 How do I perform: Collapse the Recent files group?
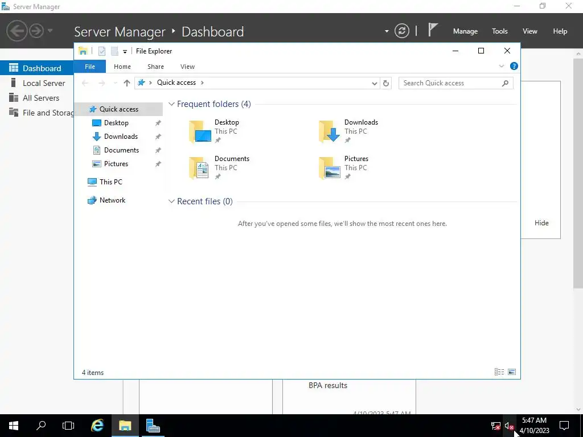click(x=171, y=201)
